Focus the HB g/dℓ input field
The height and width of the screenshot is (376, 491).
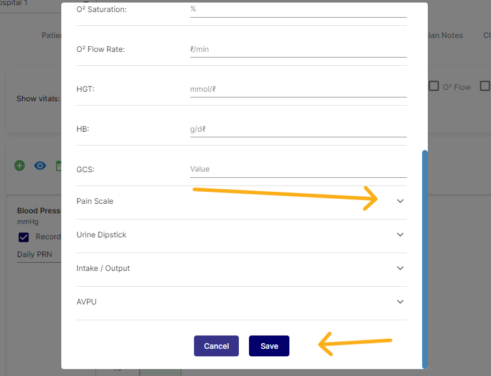click(x=298, y=129)
